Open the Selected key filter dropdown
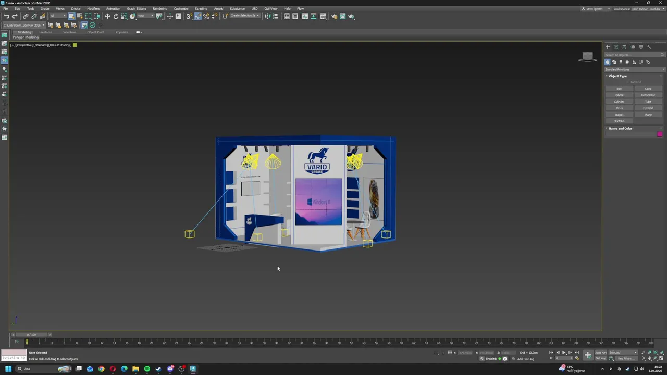667x375 pixels. coord(623,352)
